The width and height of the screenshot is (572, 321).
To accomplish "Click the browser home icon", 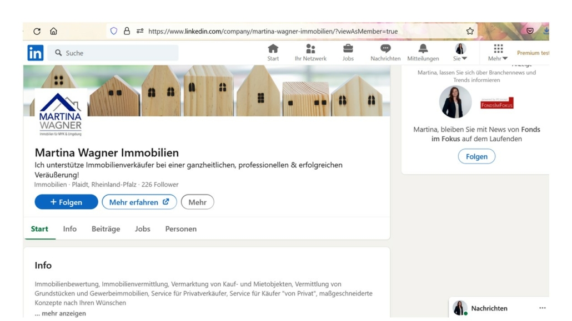I will coord(53,32).
